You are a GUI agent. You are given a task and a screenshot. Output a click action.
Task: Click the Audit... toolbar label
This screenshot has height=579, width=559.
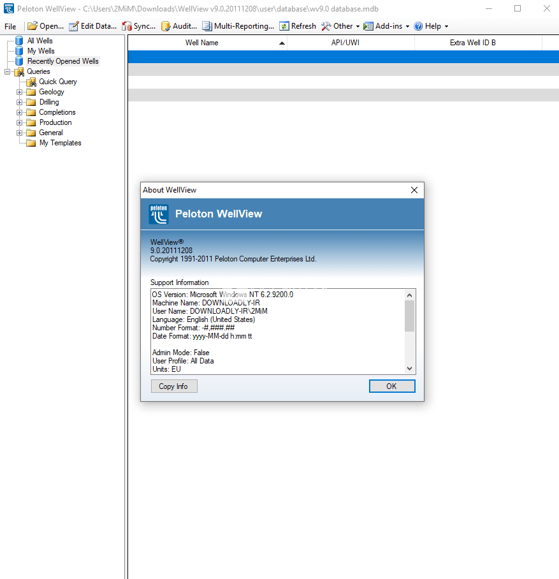(185, 26)
